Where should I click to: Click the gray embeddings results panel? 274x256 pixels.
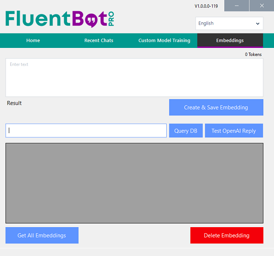[x=134, y=183]
